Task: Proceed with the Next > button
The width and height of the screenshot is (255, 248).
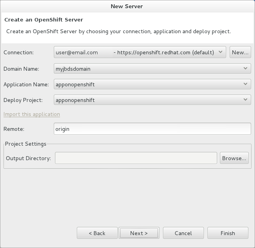Action: point(139,233)
